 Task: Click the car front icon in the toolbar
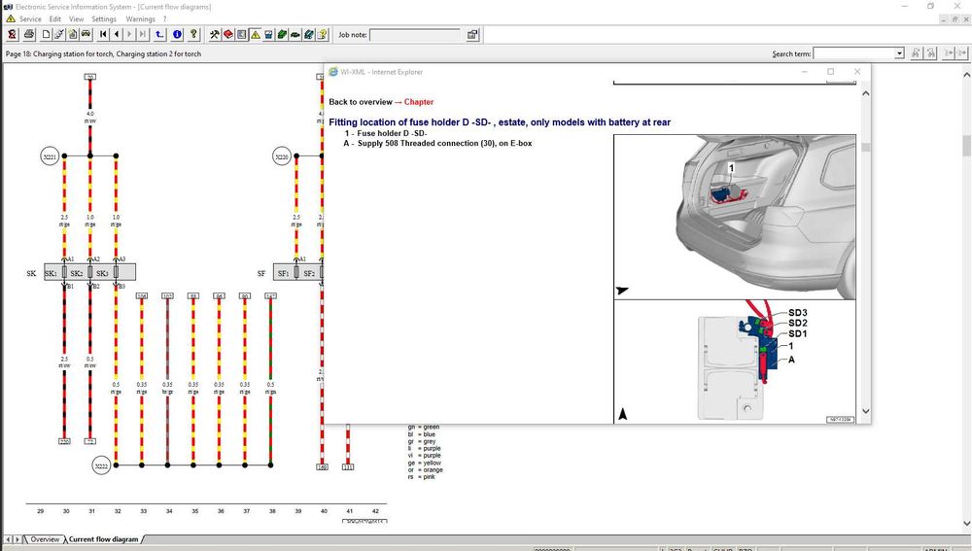[87, 35]
